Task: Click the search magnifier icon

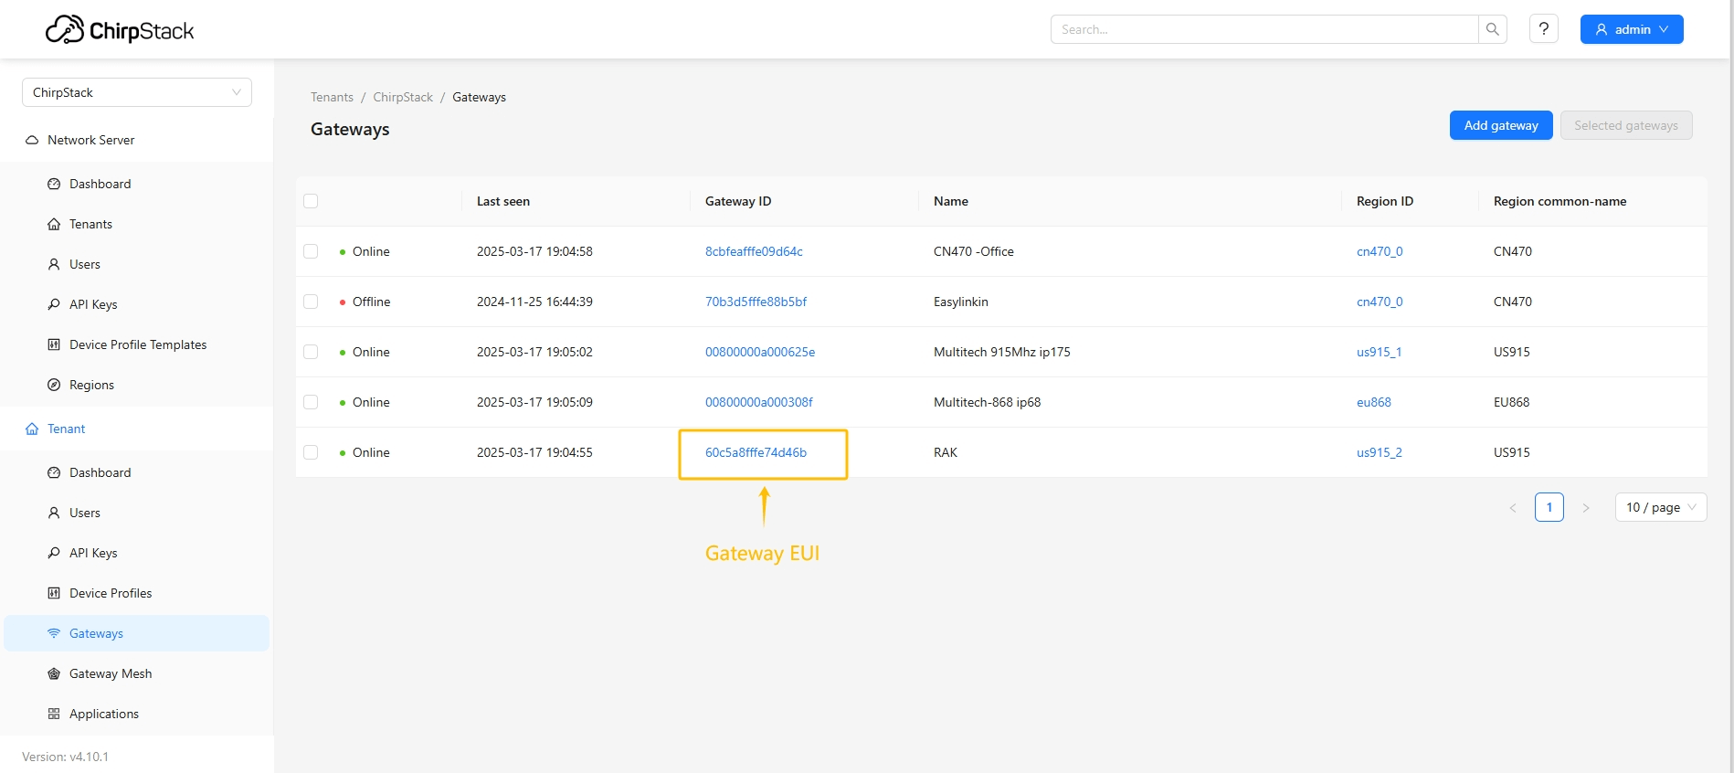Action: 1492,29
